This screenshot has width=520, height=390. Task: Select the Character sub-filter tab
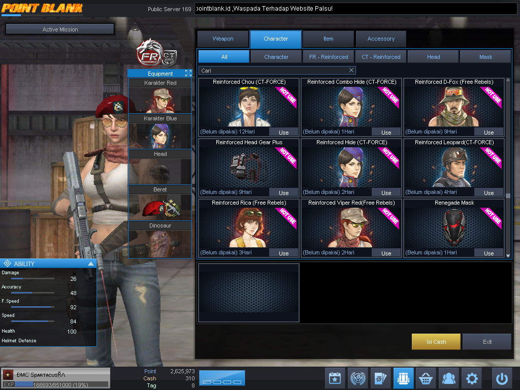pyautogui.click(x=276, y=57)
